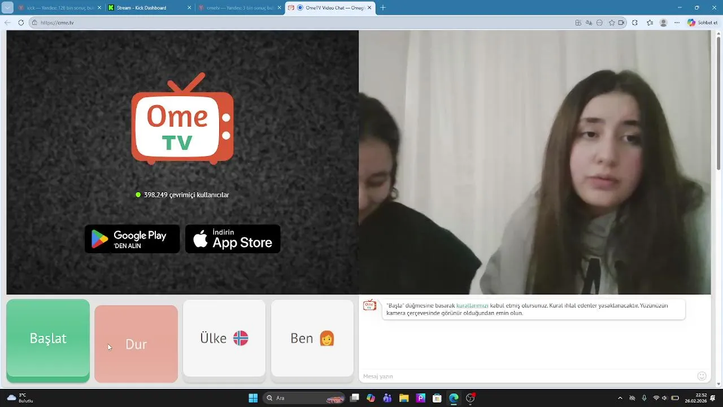Image resolution: width=723 pixels, height=407 pixels.
Task: Click the Dur stop button
Action: pyautogui.click(x=136, y=344)
